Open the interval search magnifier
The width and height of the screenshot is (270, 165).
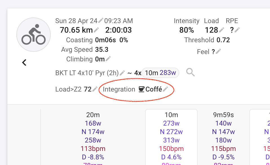191,72
